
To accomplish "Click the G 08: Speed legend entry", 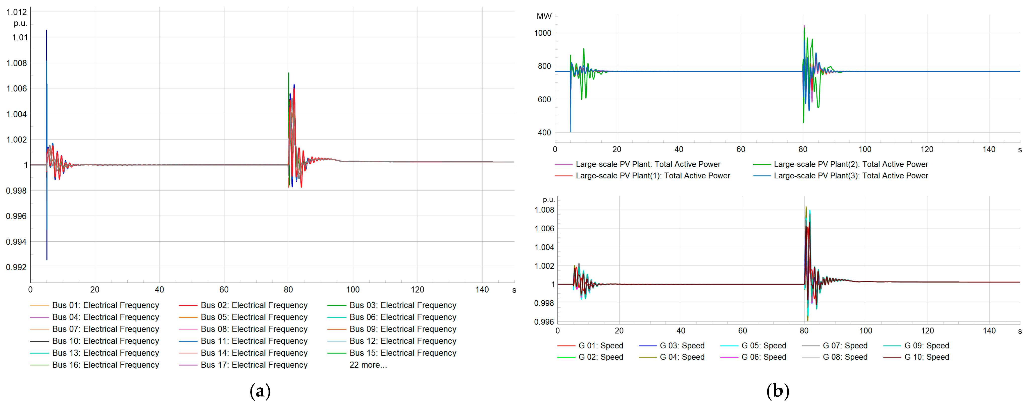I will (x=845, y=357).
